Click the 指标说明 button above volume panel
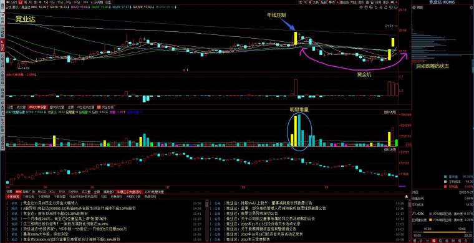The image size is (474, 243). pyautogui.click(x=390, y=112)
